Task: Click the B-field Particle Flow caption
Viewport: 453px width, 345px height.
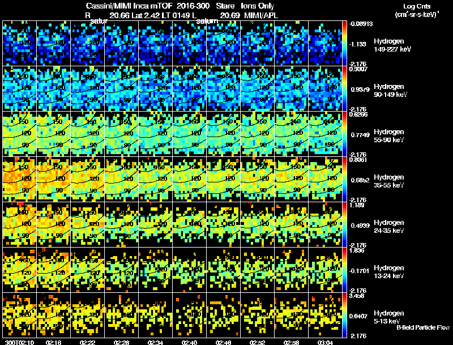Action: coord(423,327)
